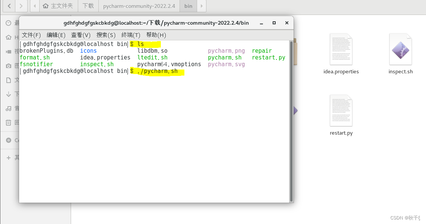Open Home from sidebar house icon

click(9, 37)
